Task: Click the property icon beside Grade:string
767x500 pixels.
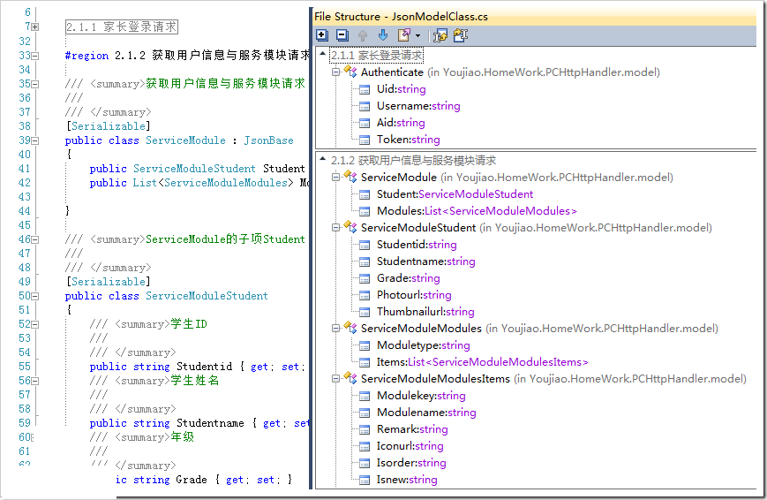Action: coord(365,278)
